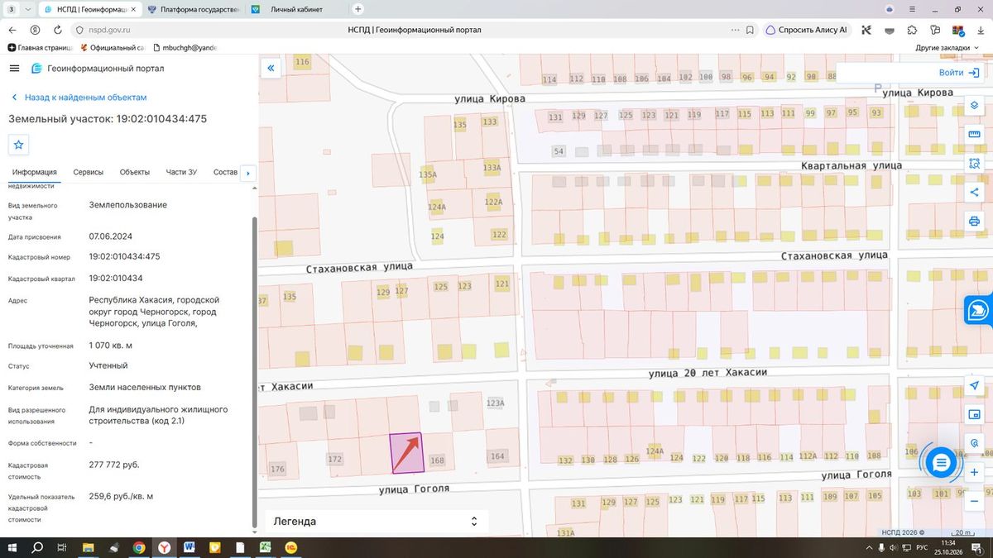Click the my location arrow icon
This screenshot has height=558, width=993.
tap(974, 386)
